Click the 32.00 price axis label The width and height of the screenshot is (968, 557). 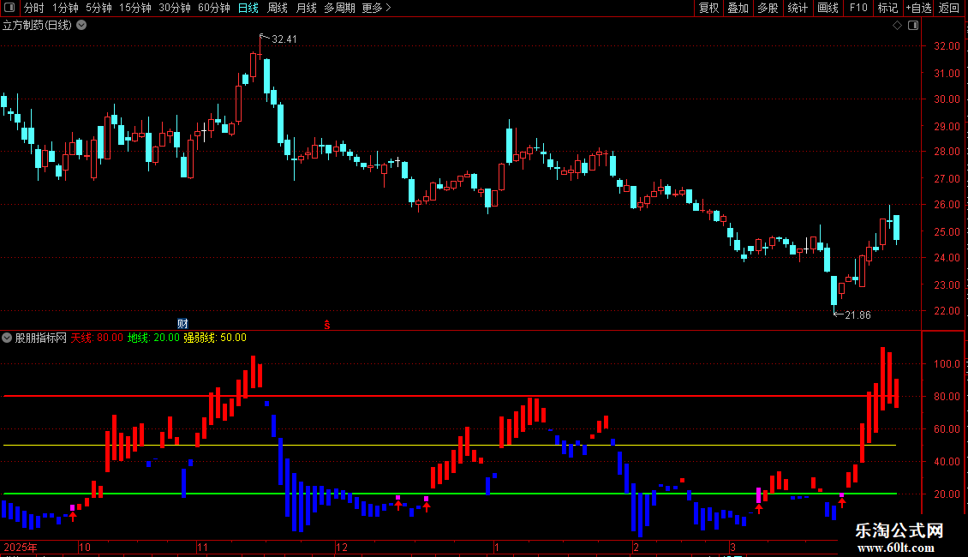947,46
